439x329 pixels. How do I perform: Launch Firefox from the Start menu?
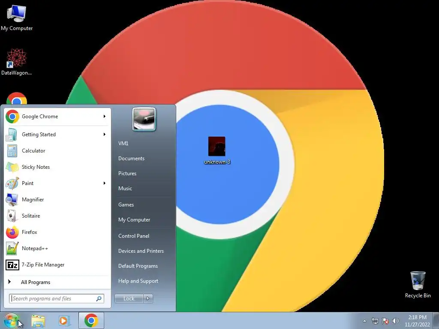tap(57, 232)
